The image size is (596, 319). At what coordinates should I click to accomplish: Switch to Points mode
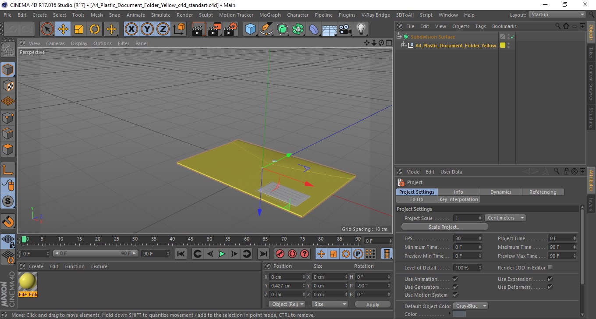[8, 117]
